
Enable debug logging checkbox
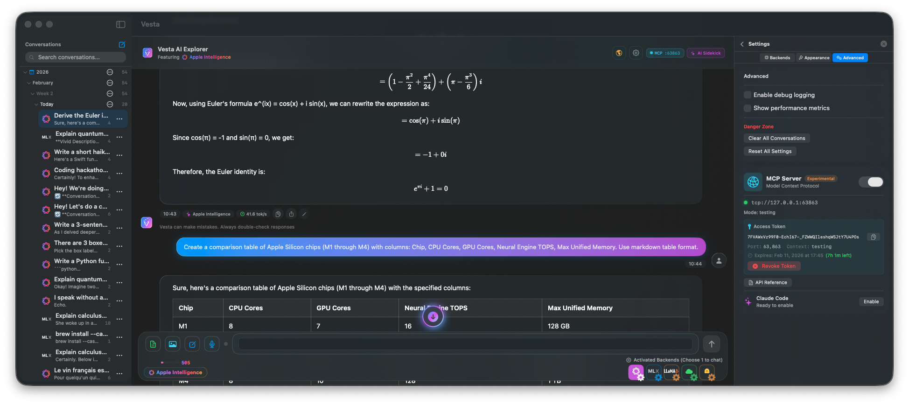pyautogui.click(x=748, y=95)
